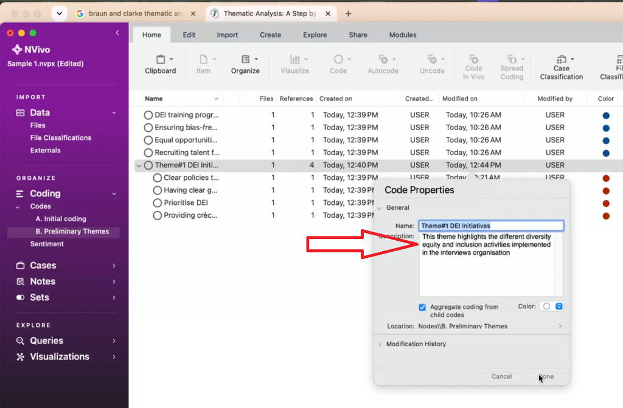Click the Description text area
Image resolution: width=623 pixels, height=408 pixels.
click(491, 265)
